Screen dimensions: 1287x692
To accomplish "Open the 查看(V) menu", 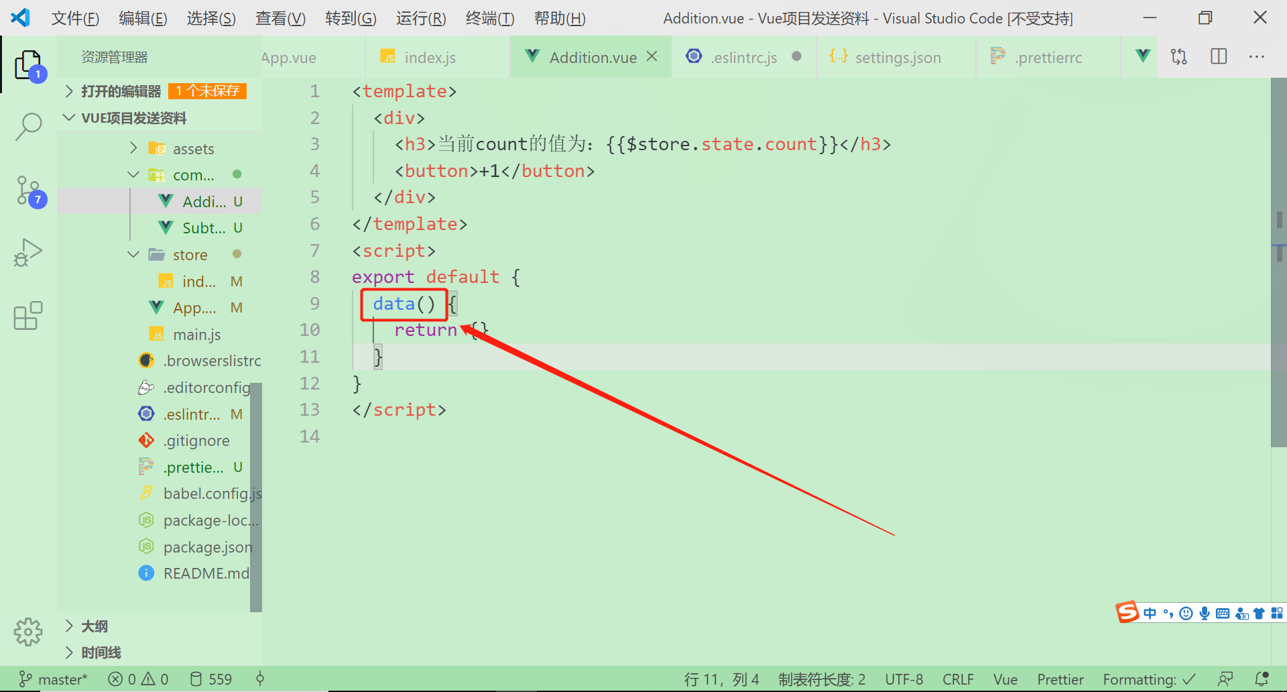I will tap(280, 18).
